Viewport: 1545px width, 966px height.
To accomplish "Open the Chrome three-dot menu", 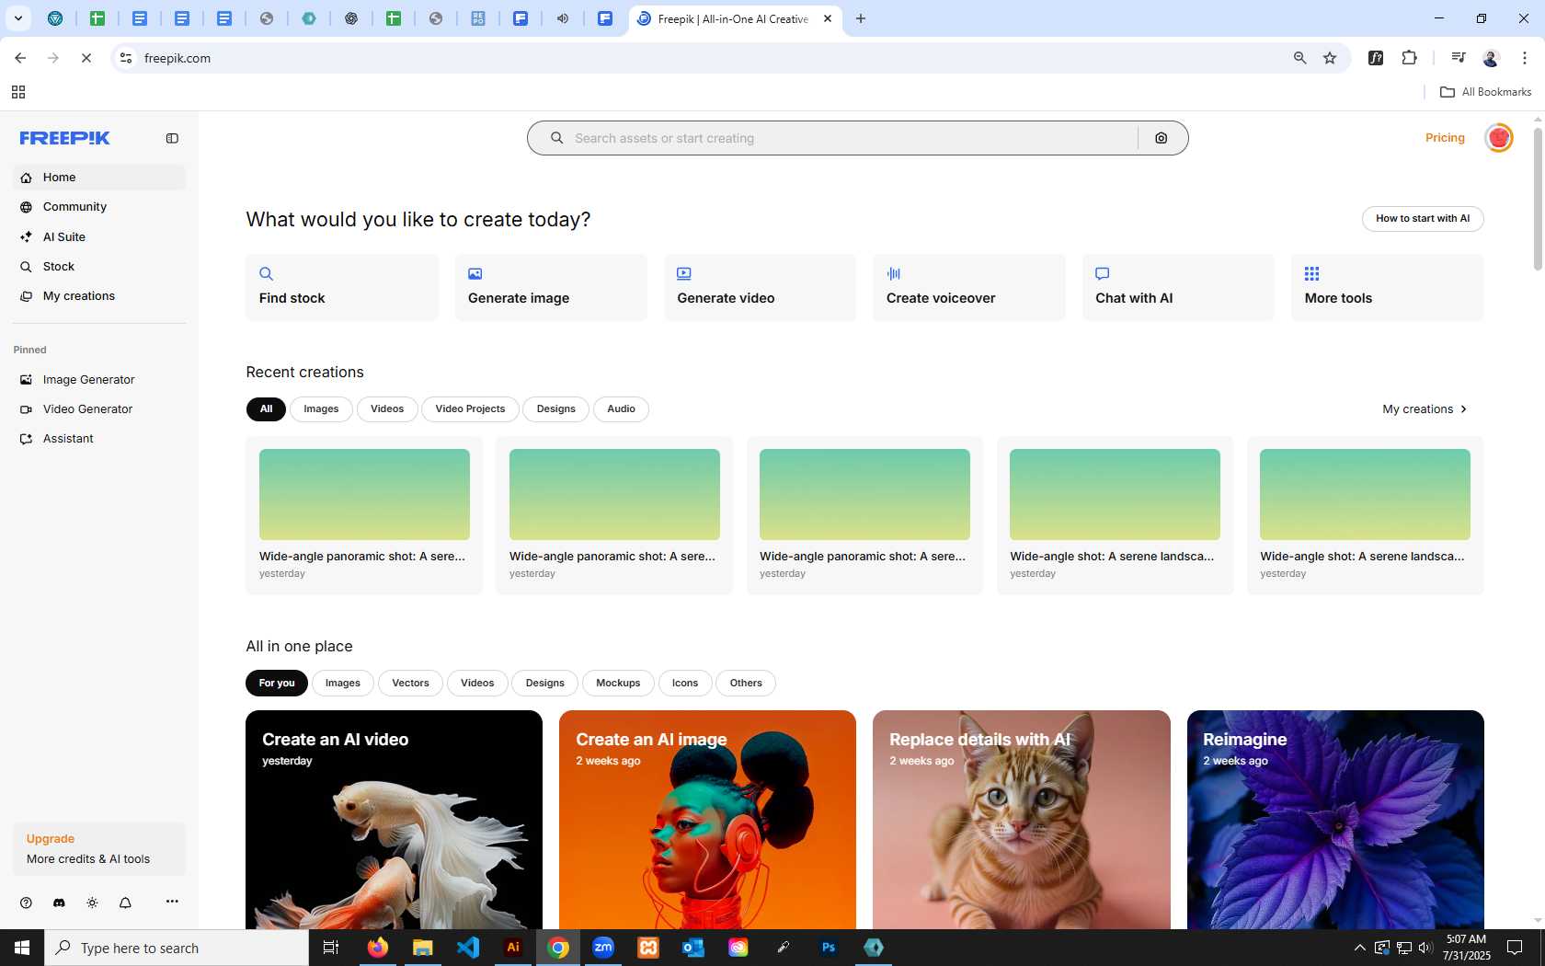I will [1525, 58].
